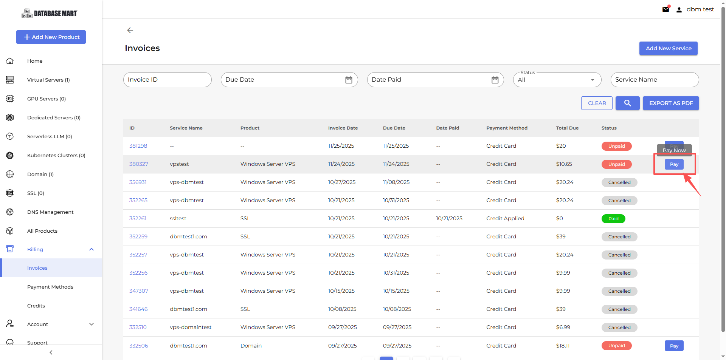Open invoice 381298 link
Screen dimensions: 726x360
point(138,146)
